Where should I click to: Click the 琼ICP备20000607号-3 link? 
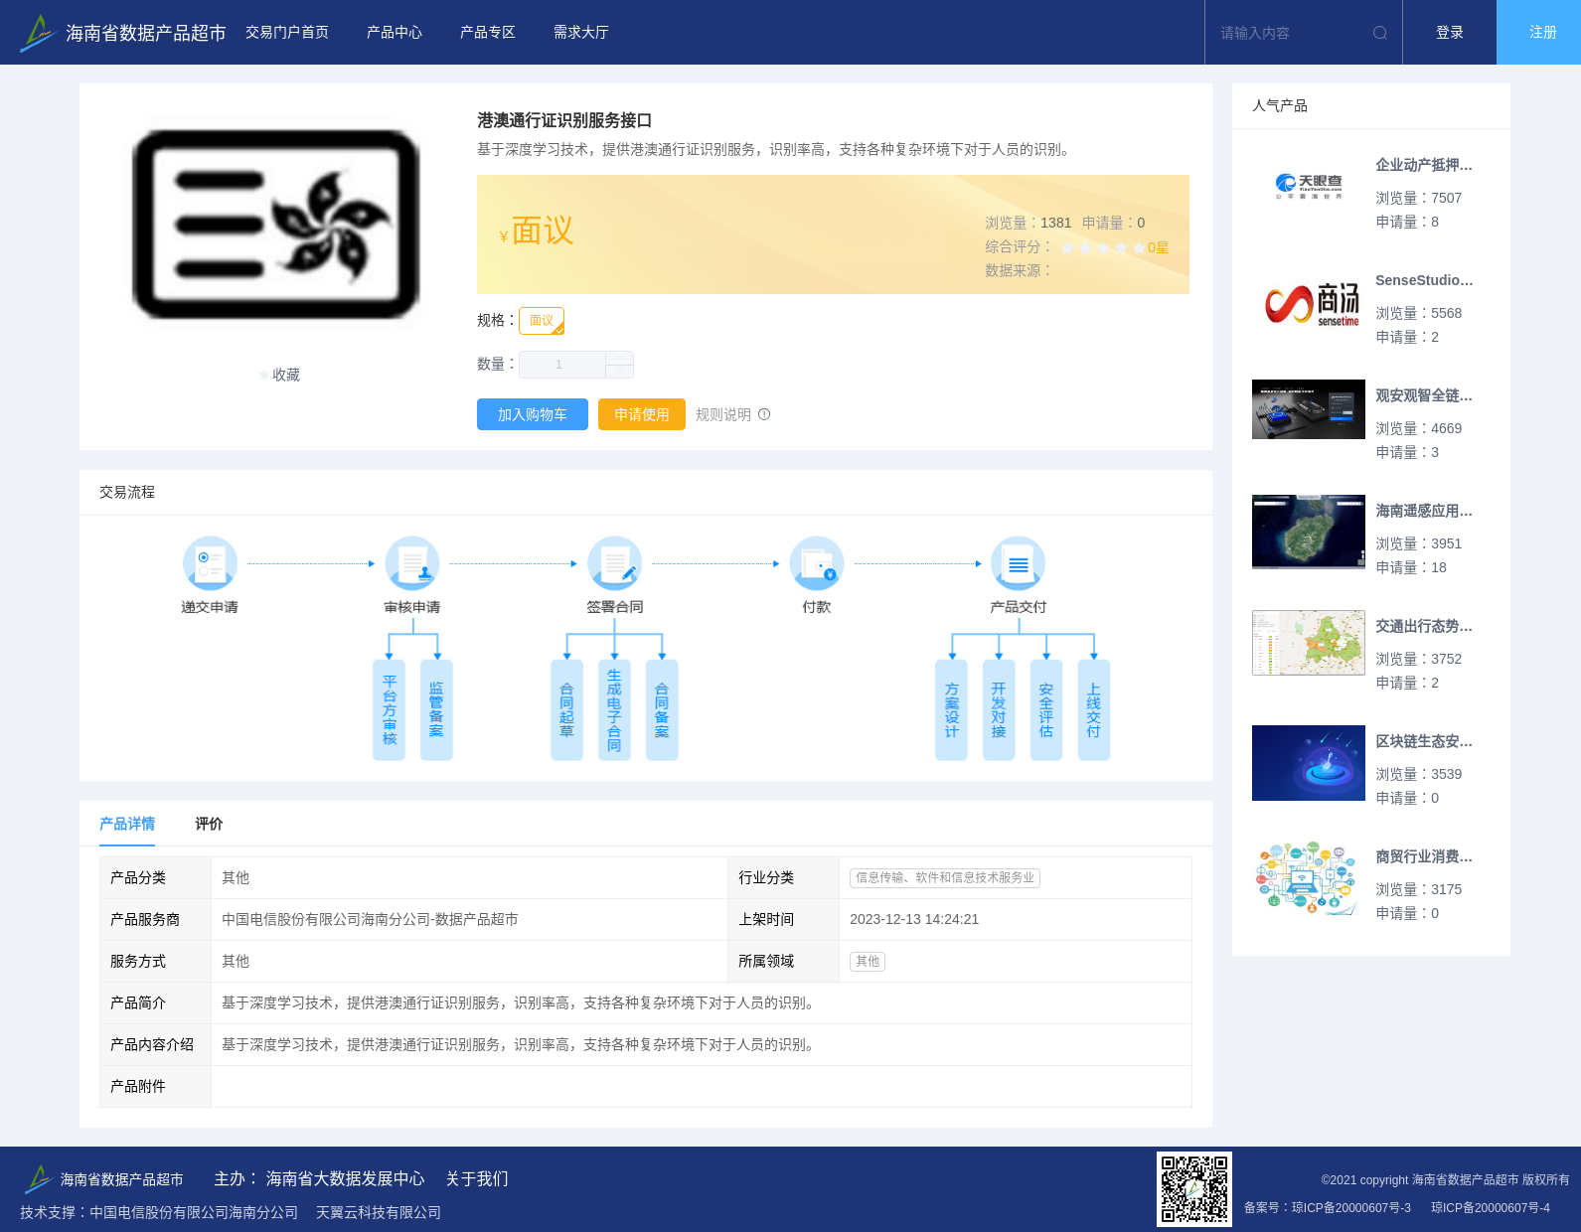tap(1351, 1208)
